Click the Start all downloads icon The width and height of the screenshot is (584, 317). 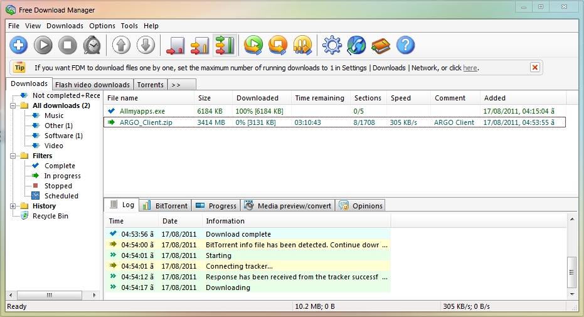[x=253, y=45]
